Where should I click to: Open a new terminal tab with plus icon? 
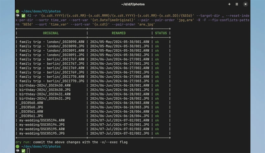point(229,4)
